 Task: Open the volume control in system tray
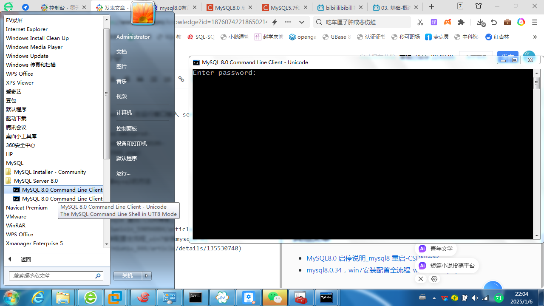(x=475, y=298)
